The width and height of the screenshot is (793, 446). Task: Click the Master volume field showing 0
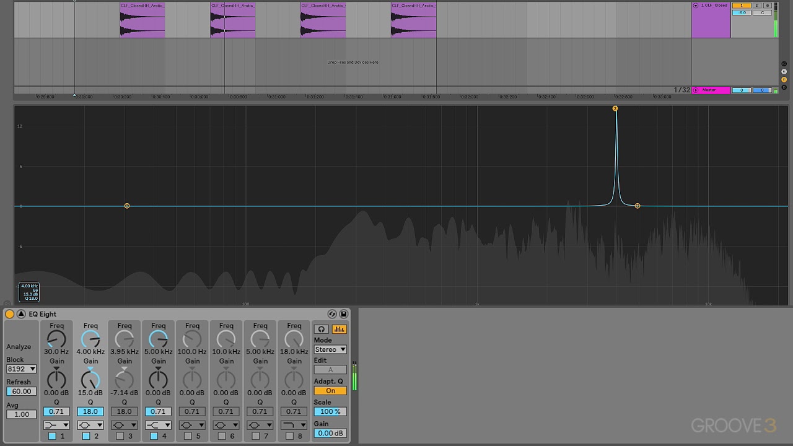tap(742, 90)
